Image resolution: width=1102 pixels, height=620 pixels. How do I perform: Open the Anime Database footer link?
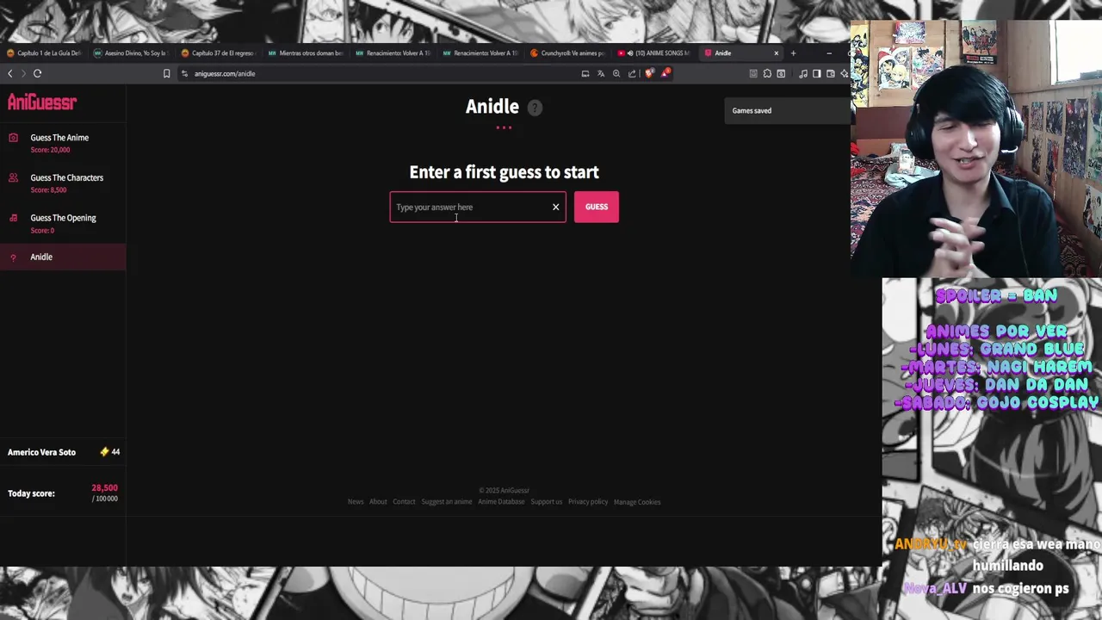click(501, 502)
